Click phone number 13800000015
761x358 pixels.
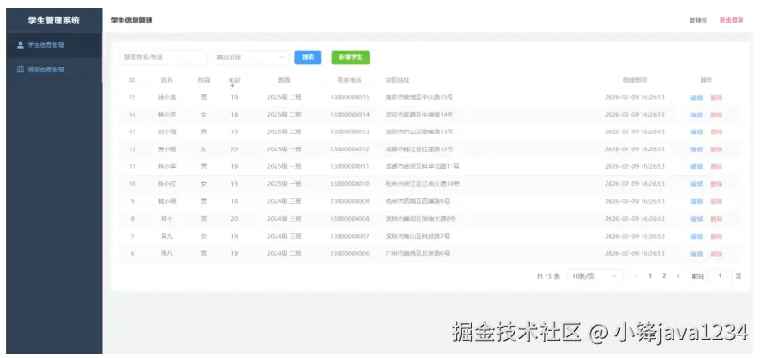point(349,97)
